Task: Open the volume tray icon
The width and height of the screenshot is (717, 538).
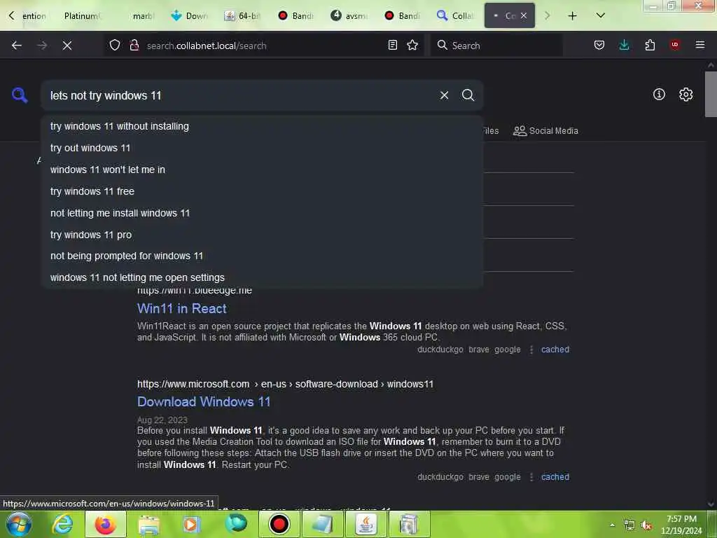Action: pos(646,525)
